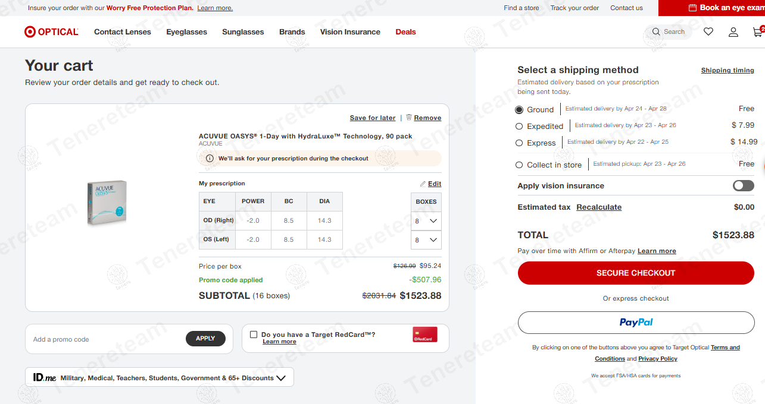Click the Save for later link

(x=373, y=118)
